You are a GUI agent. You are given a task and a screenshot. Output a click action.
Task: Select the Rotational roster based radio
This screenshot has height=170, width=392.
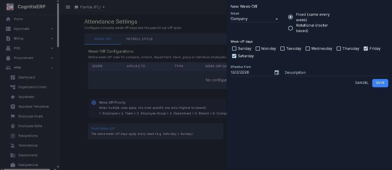tap(291, 28)
